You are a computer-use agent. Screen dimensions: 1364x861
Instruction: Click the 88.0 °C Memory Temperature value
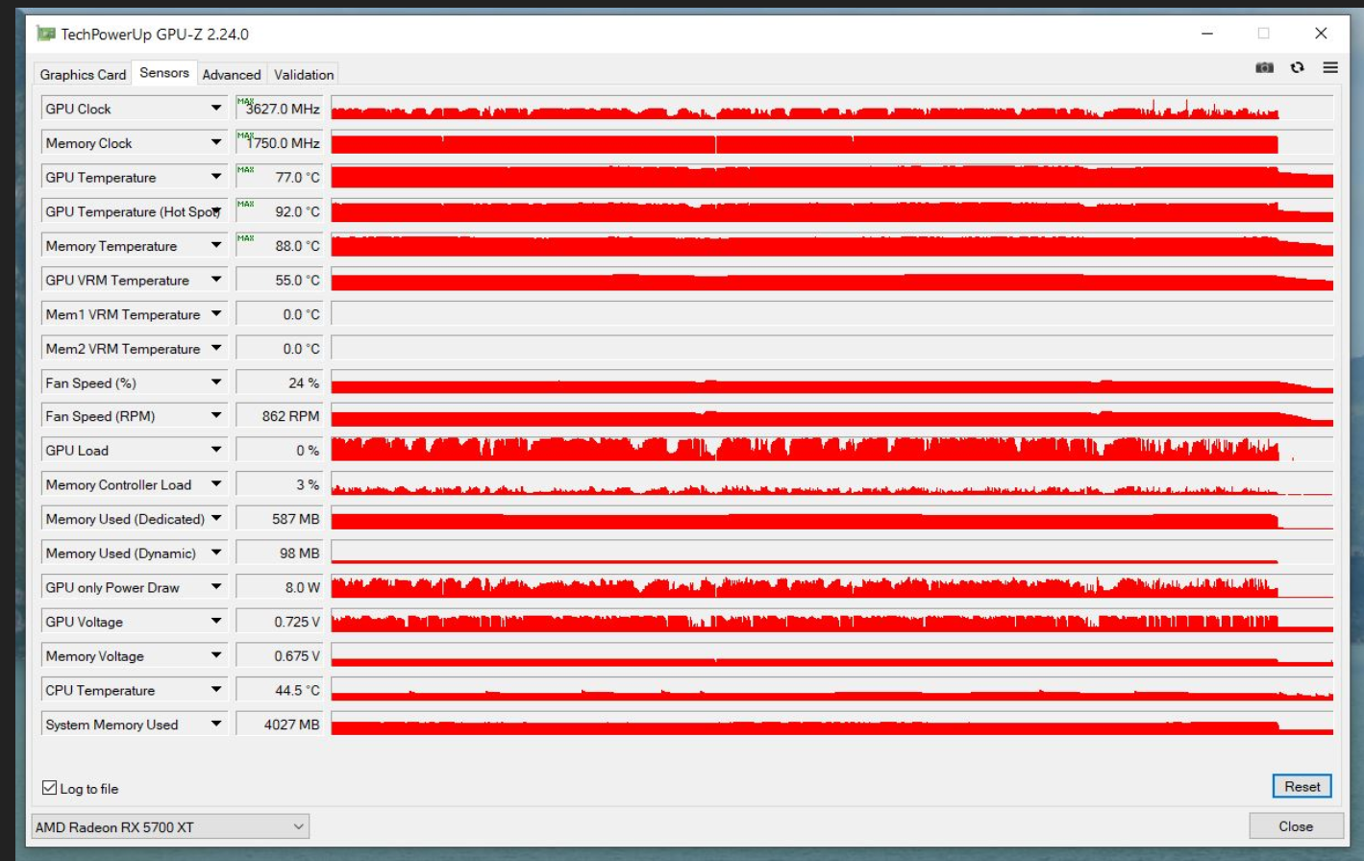[x=280, y=246]
